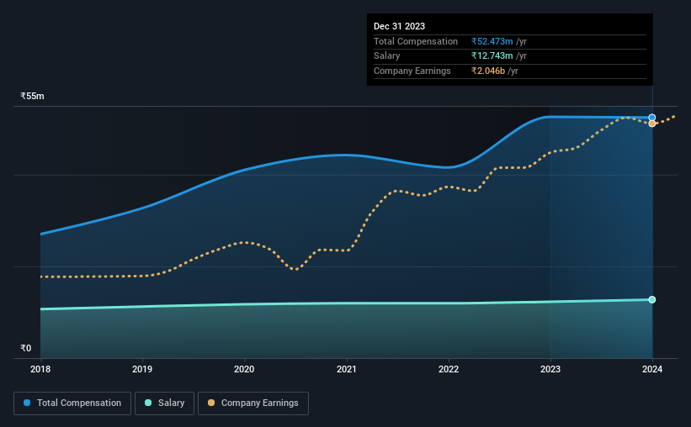Click the ₹55m y-axis label

(32, 96)
